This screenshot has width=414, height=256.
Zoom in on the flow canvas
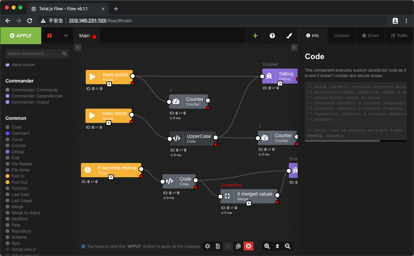(267, 246)
